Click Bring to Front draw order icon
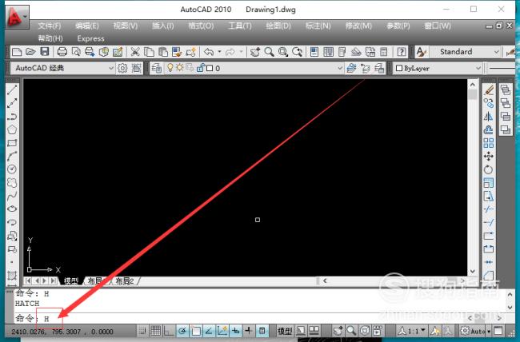520x342 pixels. pyautogui.click(x=506, y=89)
